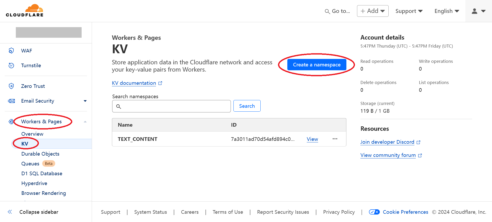The image size is (492, 222).
Task: Open the KV documentation link
Action: pyautogui.click(x=134, y=83)
